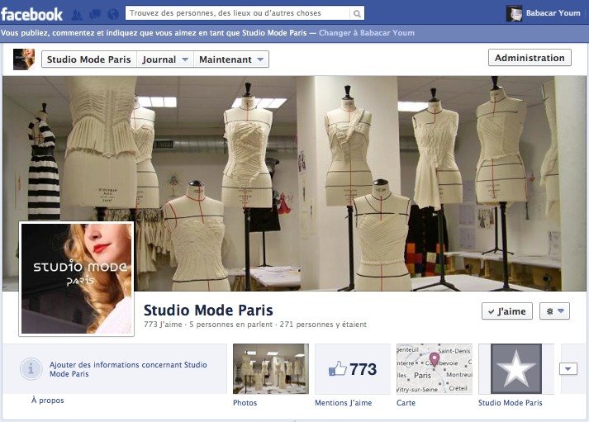The image size is (589, 422).
Task: Expand the Journal dropdown
Action: [x=165, y=59]
